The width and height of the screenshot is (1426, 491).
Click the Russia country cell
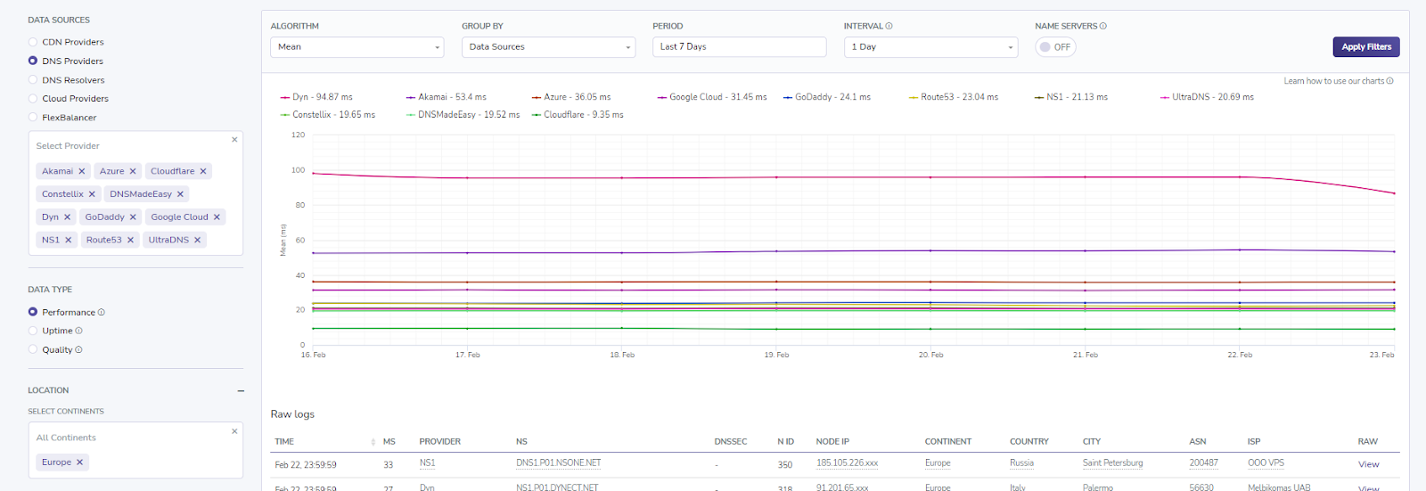[1021, 463]
